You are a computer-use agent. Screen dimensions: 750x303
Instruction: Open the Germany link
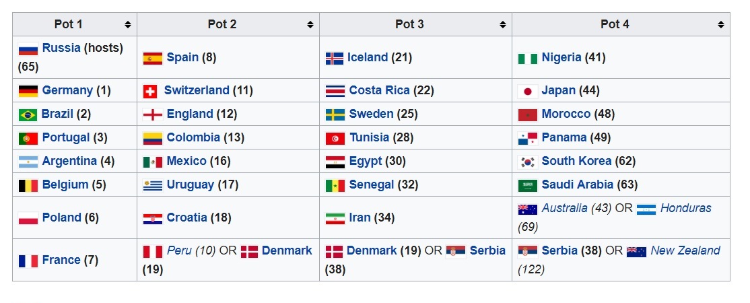[x=67, y=90]
